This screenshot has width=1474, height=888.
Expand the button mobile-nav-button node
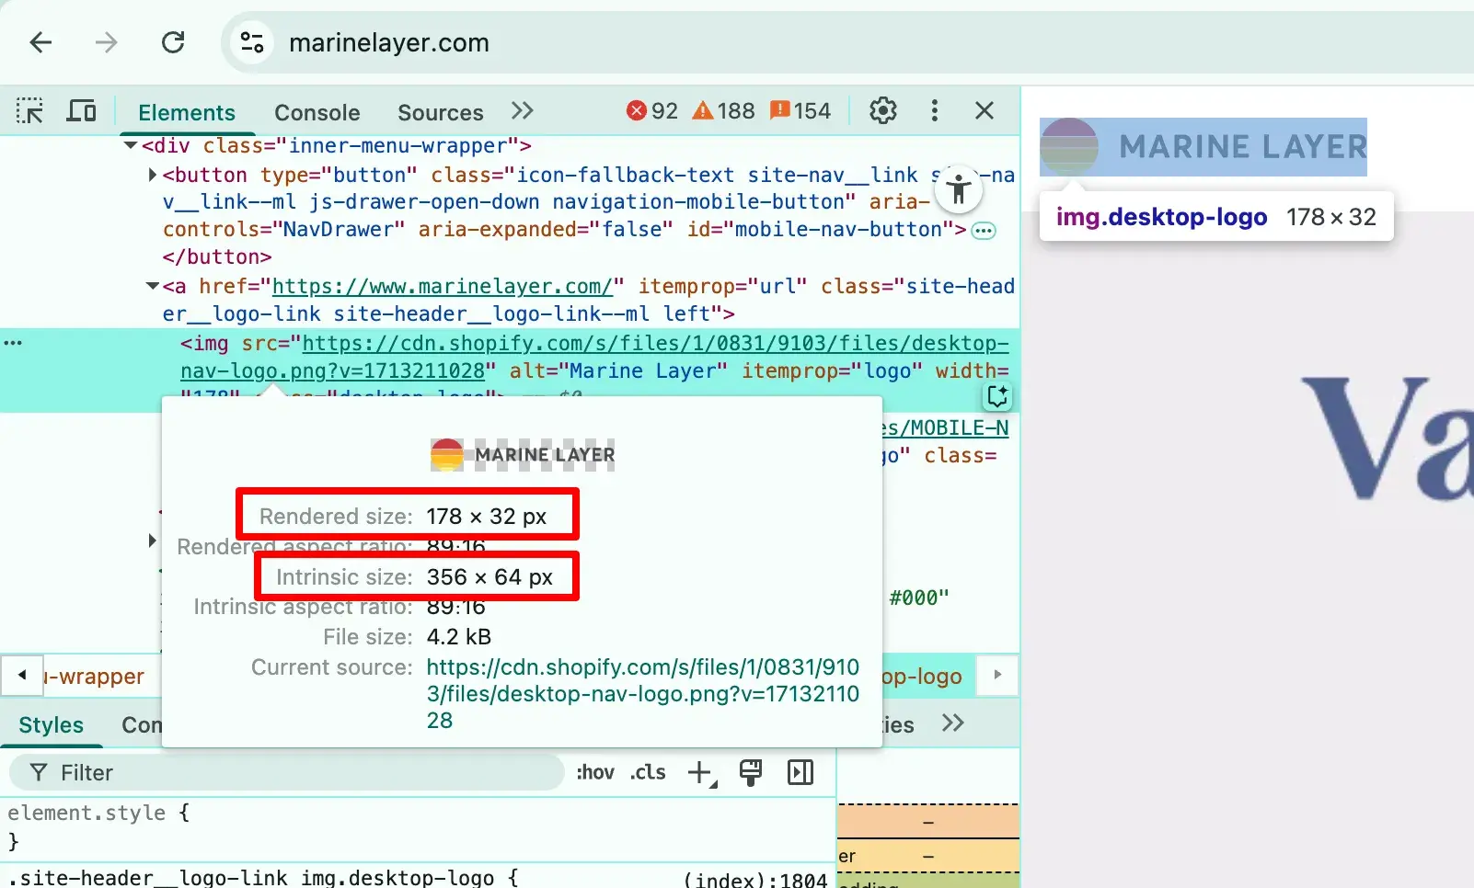[153, 175]
